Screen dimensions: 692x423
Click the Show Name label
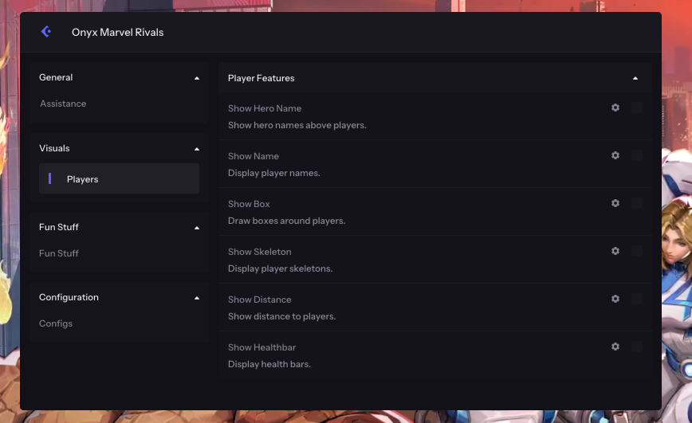[254, 156]
